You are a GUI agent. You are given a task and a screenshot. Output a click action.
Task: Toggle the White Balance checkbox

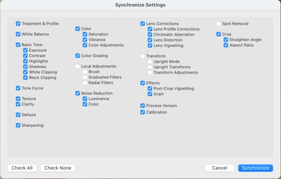(18, 34)
